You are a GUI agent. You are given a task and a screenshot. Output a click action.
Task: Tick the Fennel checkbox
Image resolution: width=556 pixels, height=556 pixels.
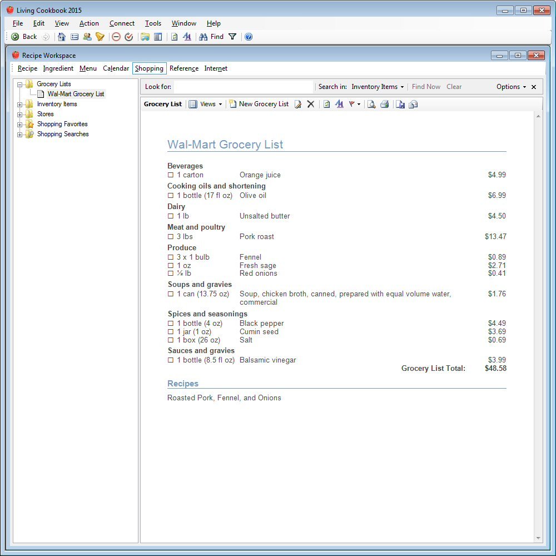[171, 257]
